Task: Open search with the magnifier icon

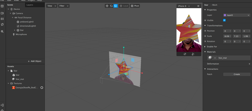Action: (2, 31)
